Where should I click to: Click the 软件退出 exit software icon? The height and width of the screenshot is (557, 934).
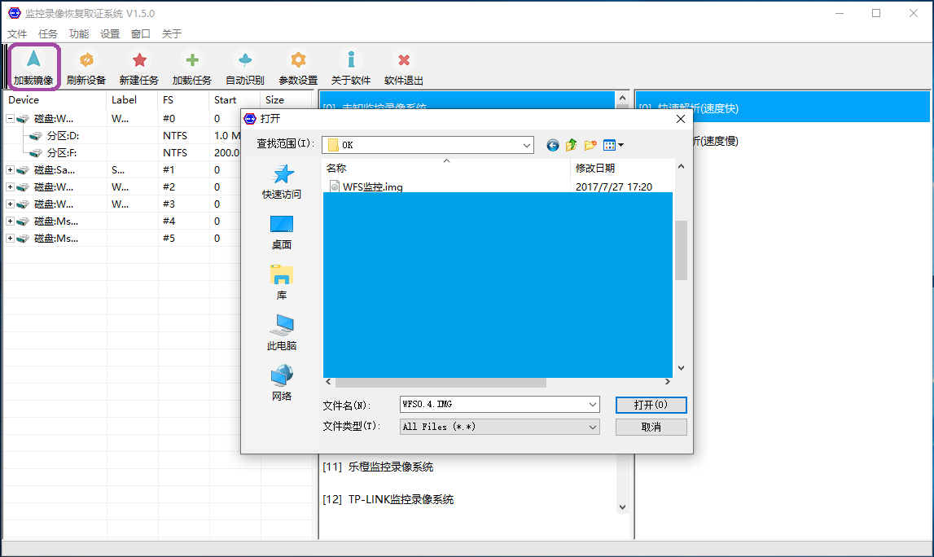click(404, 60)
